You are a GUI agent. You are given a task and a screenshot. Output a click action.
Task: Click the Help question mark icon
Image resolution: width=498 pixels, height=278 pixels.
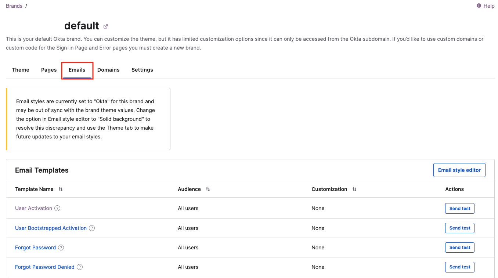pyautogui.click(x=479, y=6)
